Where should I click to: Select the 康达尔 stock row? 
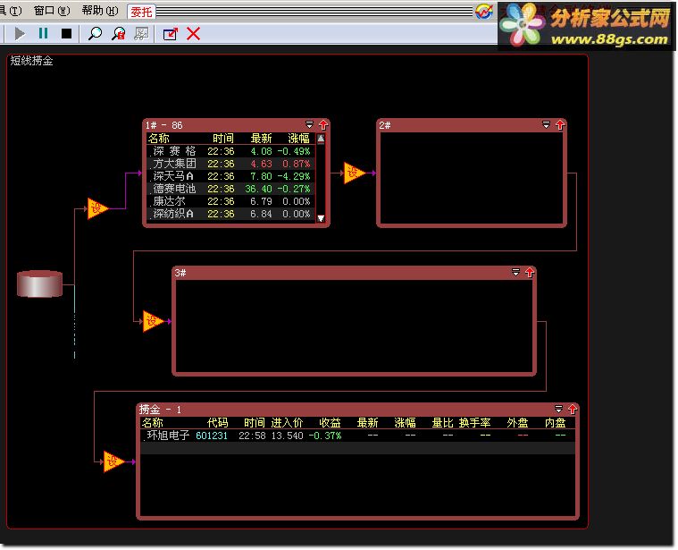231,201
